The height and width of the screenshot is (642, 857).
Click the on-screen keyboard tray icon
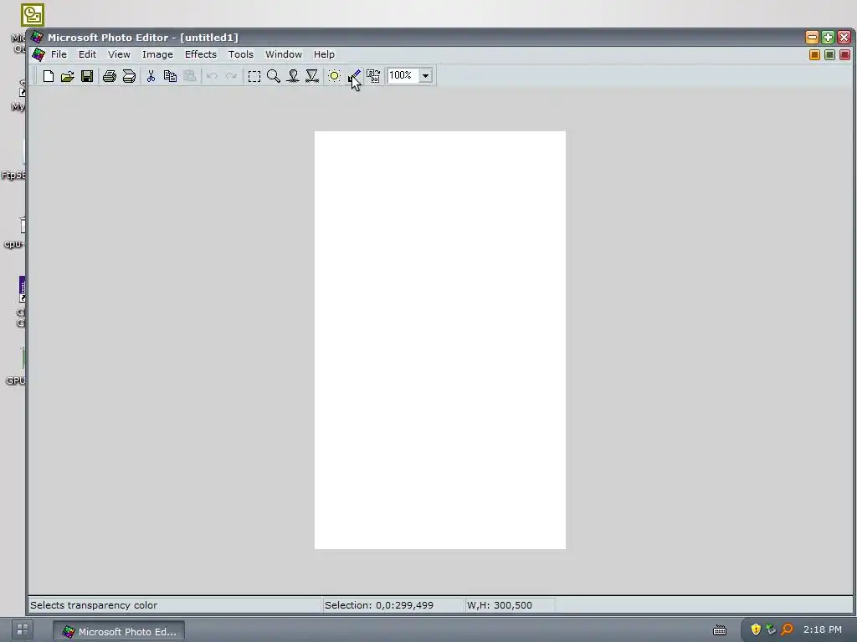[720, 630]
